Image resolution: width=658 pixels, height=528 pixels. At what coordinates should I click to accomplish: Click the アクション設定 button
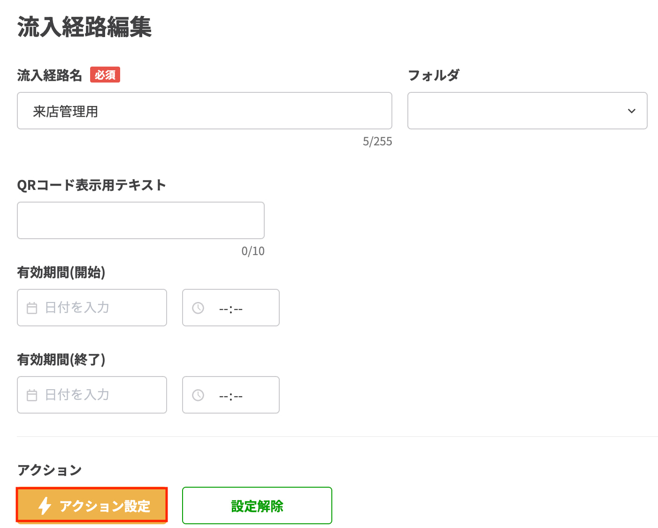[92, 505]
